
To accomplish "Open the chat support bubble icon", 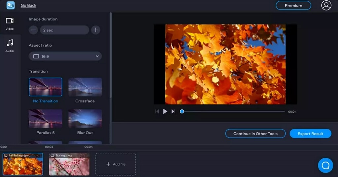I will point(325,165).
